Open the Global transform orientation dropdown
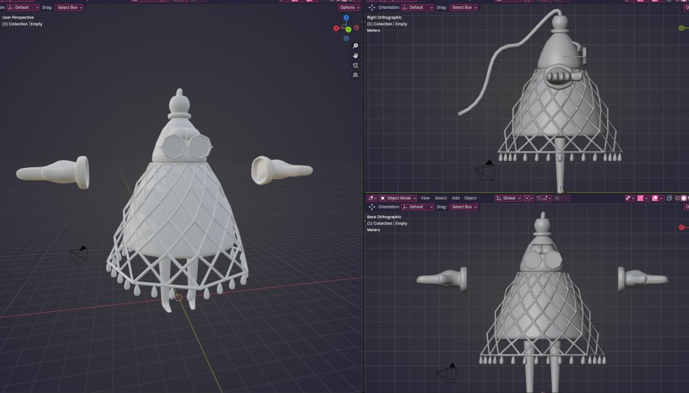Screen dimensions: 689x393 (508, 198)
